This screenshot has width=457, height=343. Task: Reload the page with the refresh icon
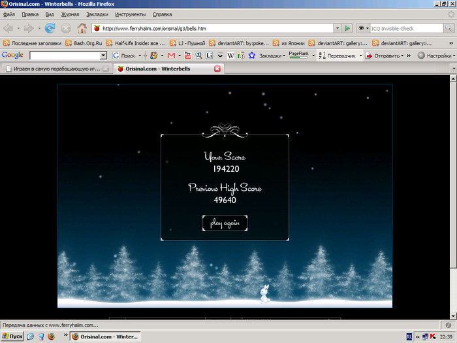(x=50, y=28)
